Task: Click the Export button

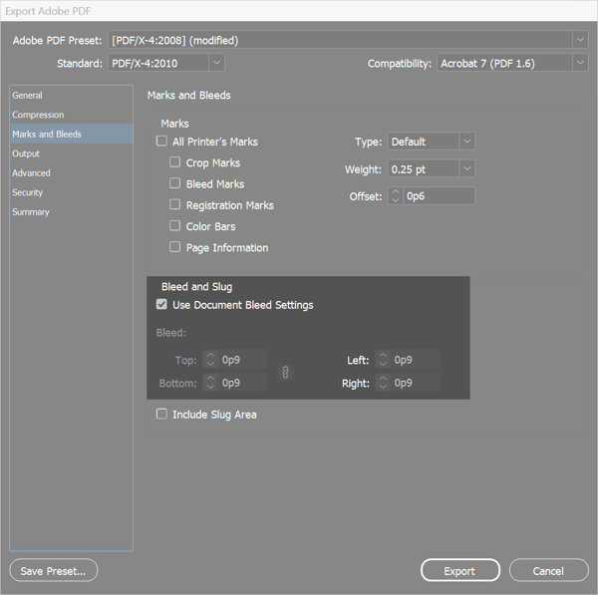Action: (460, 571)
